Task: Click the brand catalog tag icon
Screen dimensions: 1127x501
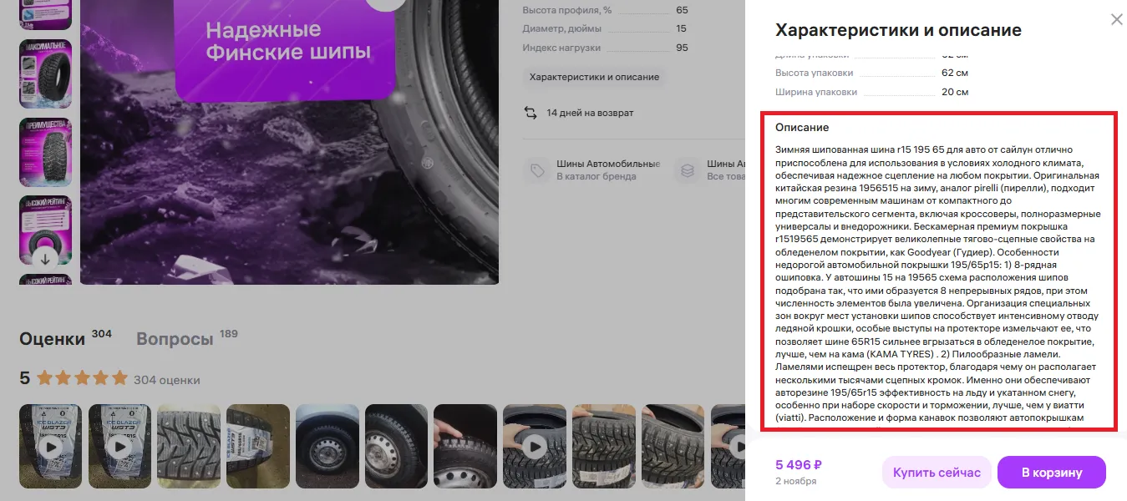Action: tap(536, 170)
